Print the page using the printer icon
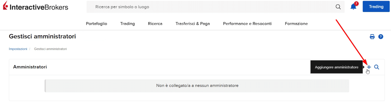The width and height of the screenshot is (391, 103). tap(372, 37)
